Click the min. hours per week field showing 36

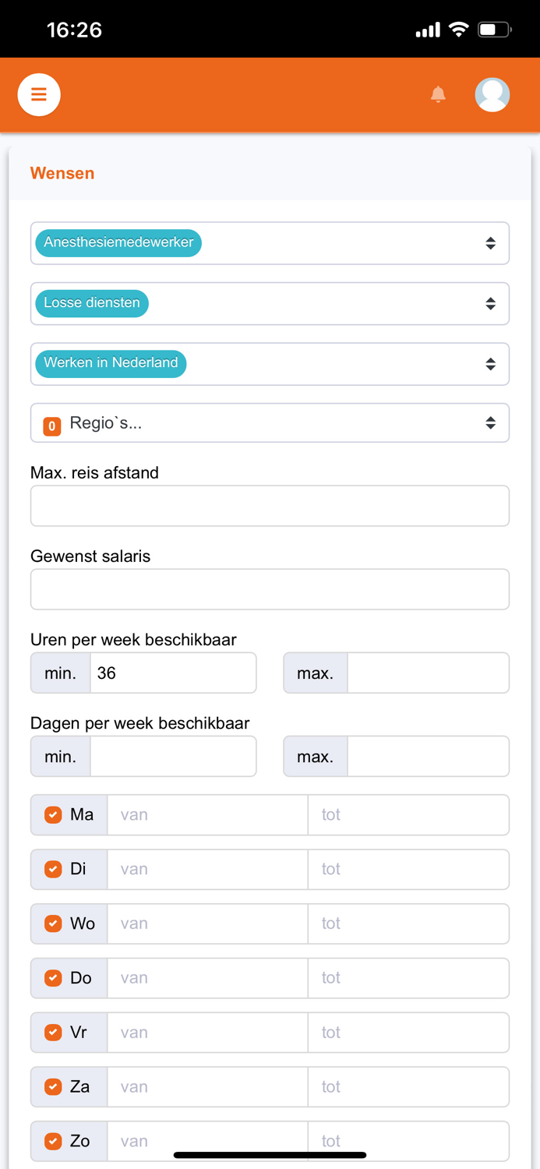[173, 673]
